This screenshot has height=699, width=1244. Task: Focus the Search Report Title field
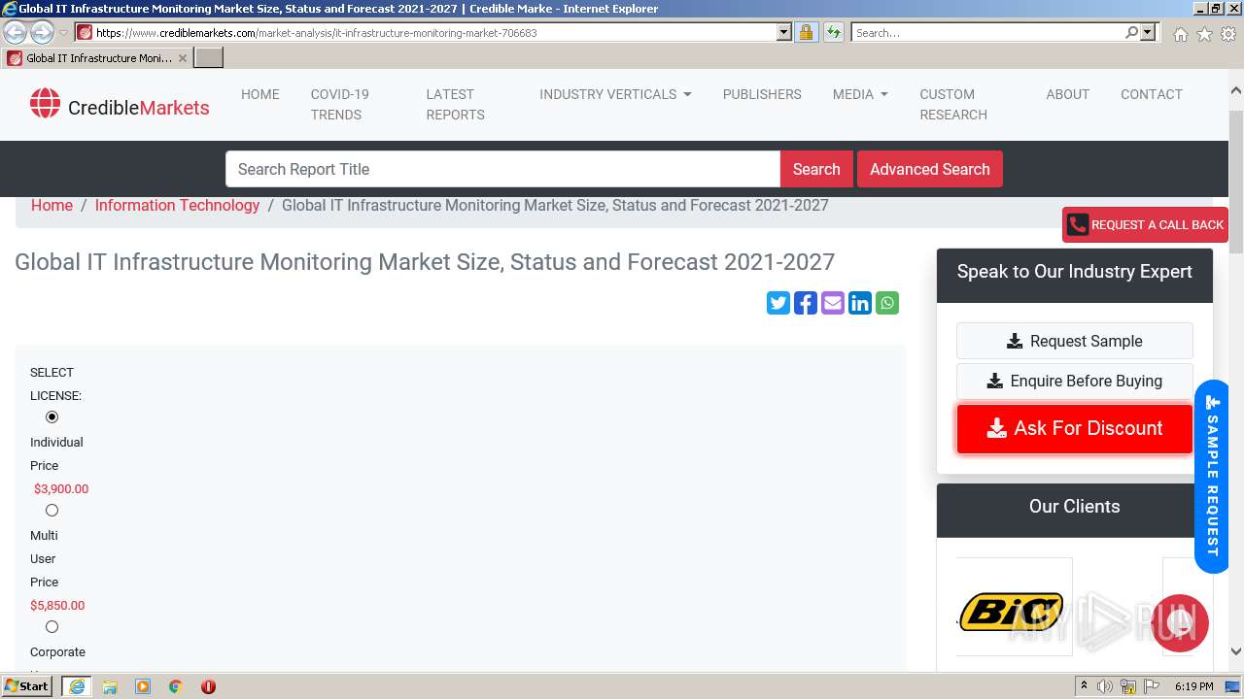(502, 169)
